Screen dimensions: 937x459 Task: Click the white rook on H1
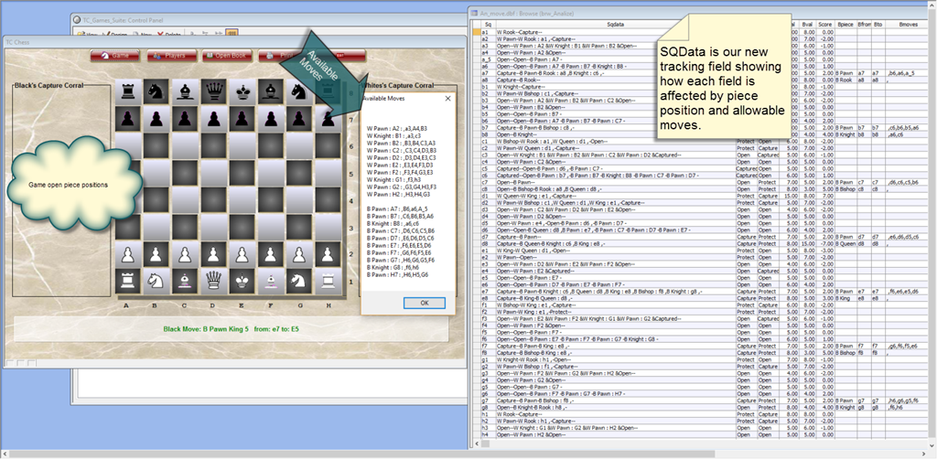tap(327, 278)
